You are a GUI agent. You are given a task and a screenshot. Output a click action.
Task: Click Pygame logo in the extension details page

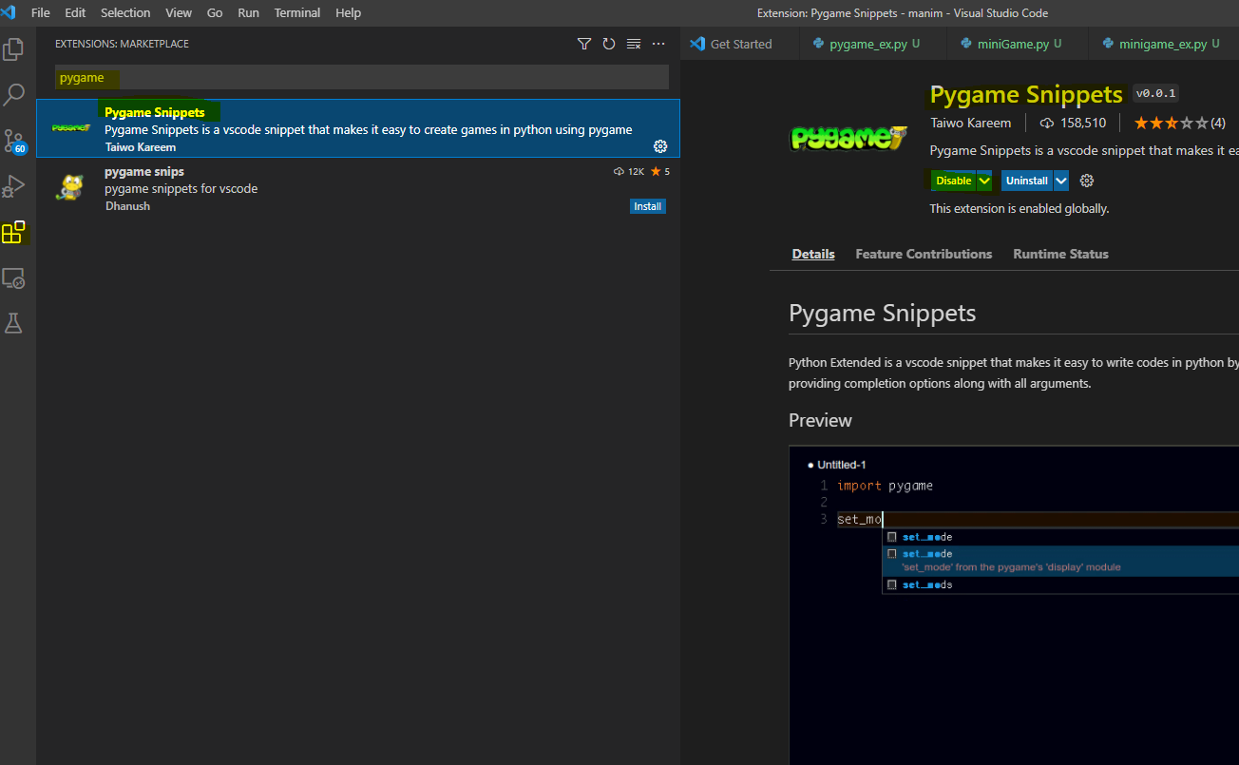click(848, 139)
